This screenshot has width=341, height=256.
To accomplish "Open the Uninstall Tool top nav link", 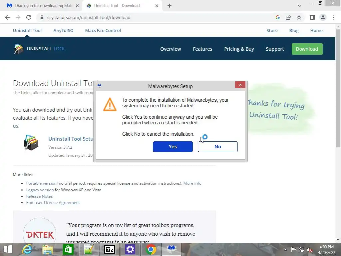I will pos(27,30).
